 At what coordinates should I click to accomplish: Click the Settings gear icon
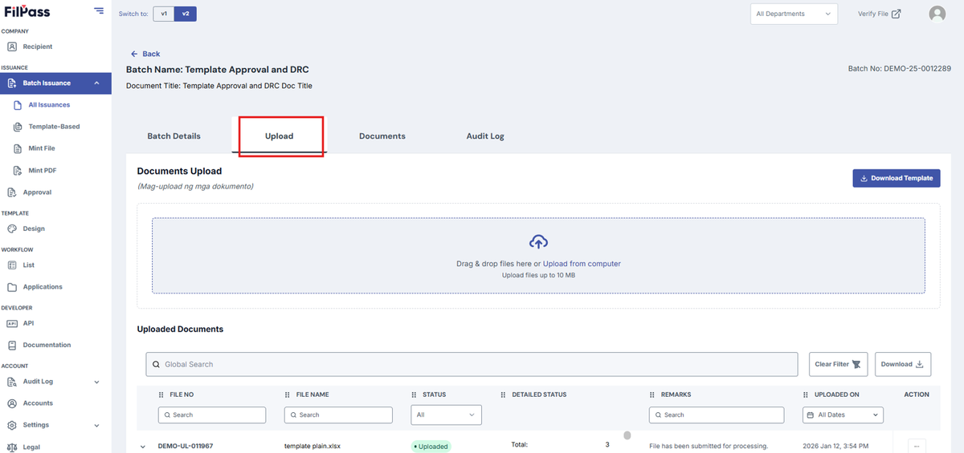pos(12,425)
